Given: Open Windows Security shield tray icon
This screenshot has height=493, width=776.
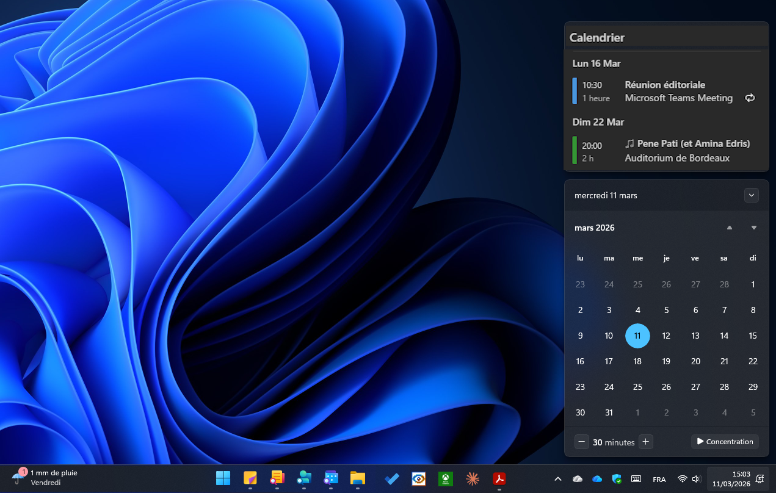Looking at the screenshot, I should point(617,479).
